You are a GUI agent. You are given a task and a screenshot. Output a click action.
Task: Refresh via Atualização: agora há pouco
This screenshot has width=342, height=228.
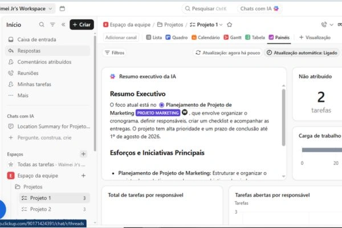pos(227,52)
